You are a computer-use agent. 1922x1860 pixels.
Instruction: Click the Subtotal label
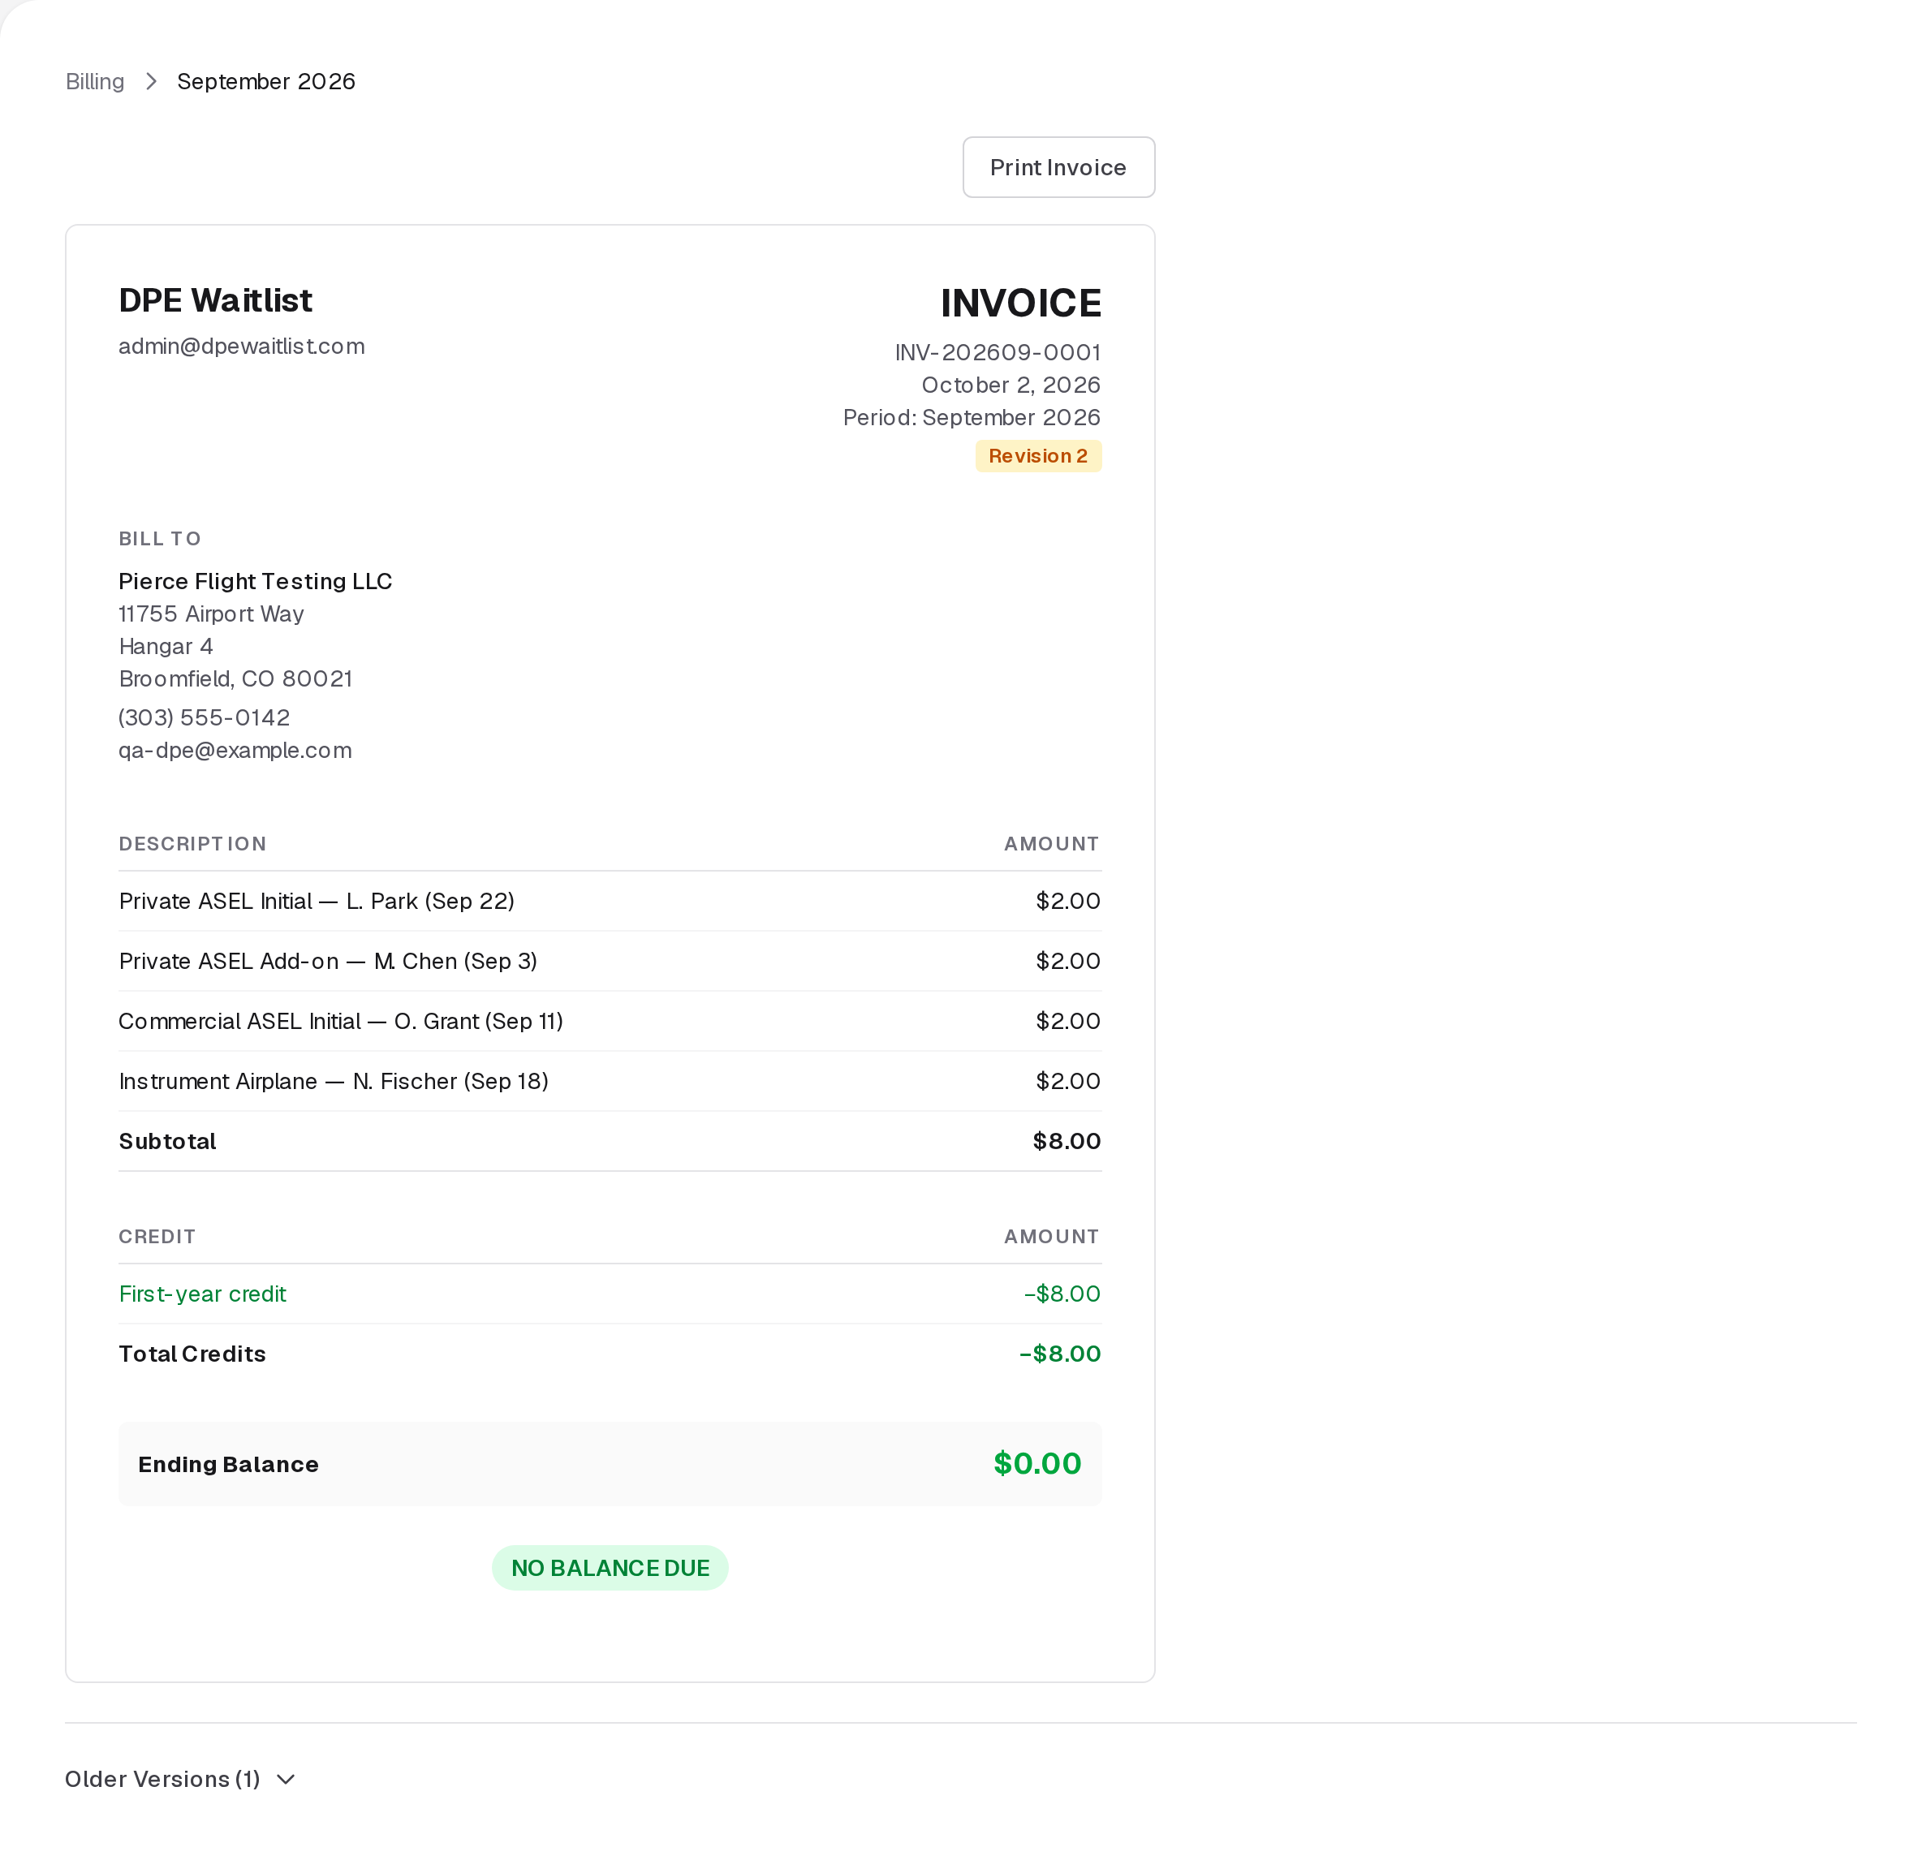tap(168, 1141)
